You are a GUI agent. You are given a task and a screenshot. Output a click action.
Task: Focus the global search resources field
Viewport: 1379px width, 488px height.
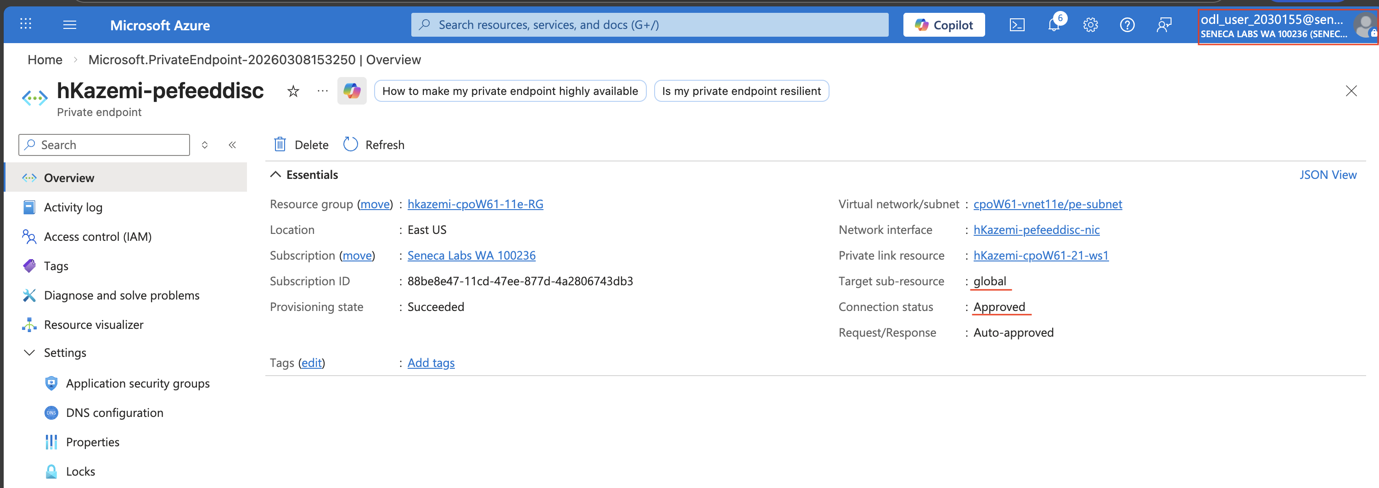pos(650,25)
